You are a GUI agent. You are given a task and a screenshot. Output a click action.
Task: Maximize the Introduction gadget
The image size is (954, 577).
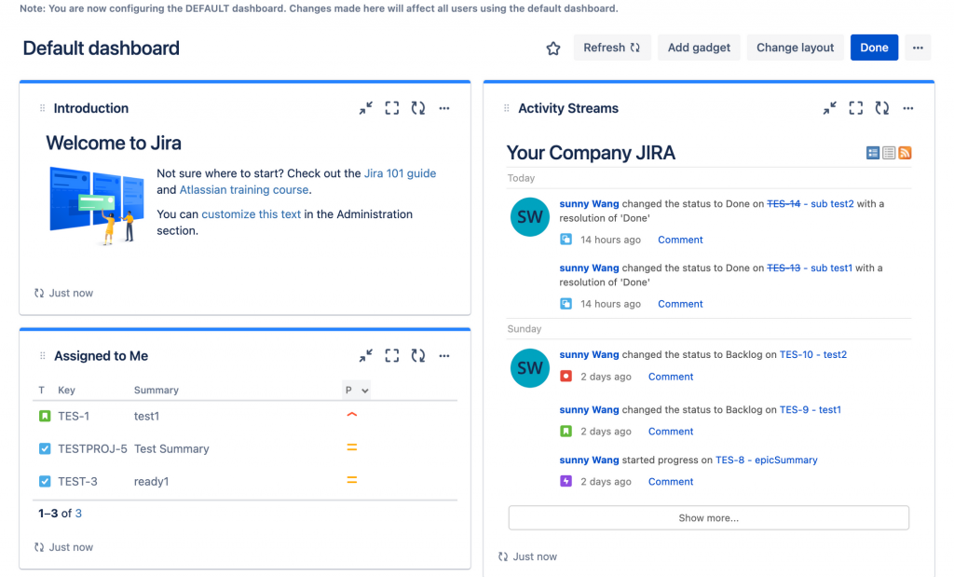(x=392, y=108)
